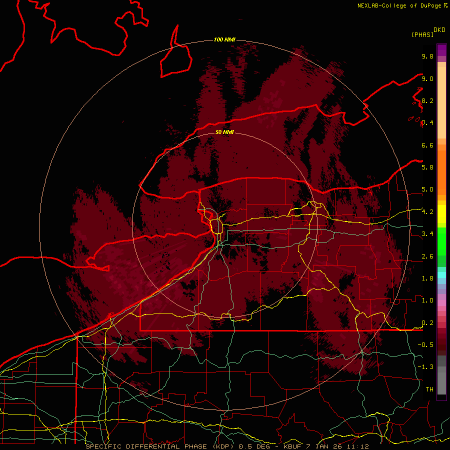Click the -0.5 scale value

pyautogui.click(x=425, y=345)
